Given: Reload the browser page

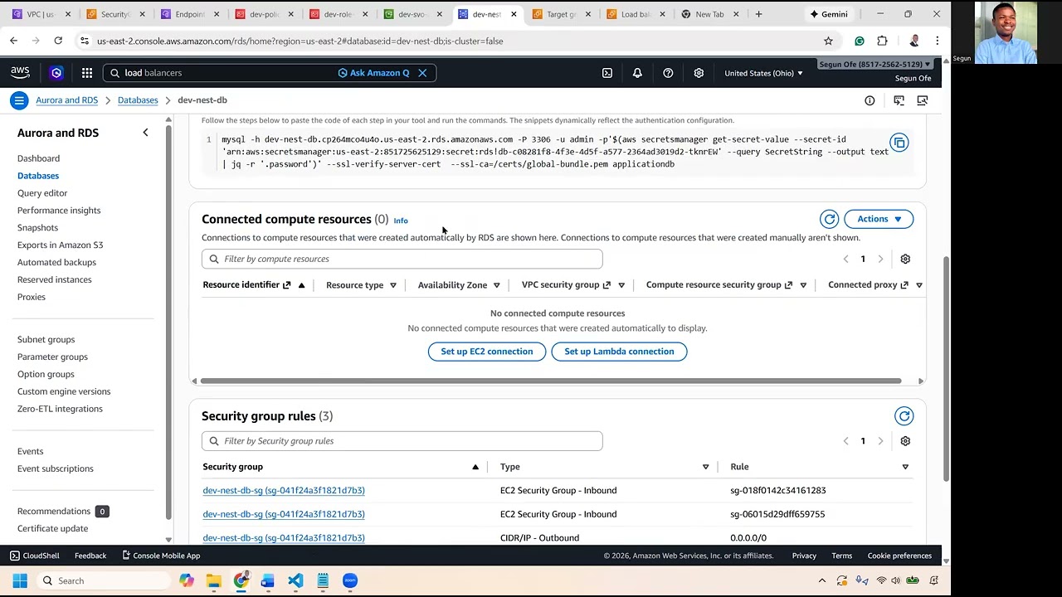Looking at the screenshot, I should 58,41.
